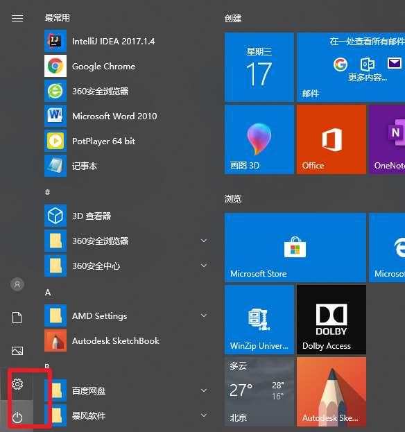Expand the 百度网盘 folder chevron

pos(204,390)
